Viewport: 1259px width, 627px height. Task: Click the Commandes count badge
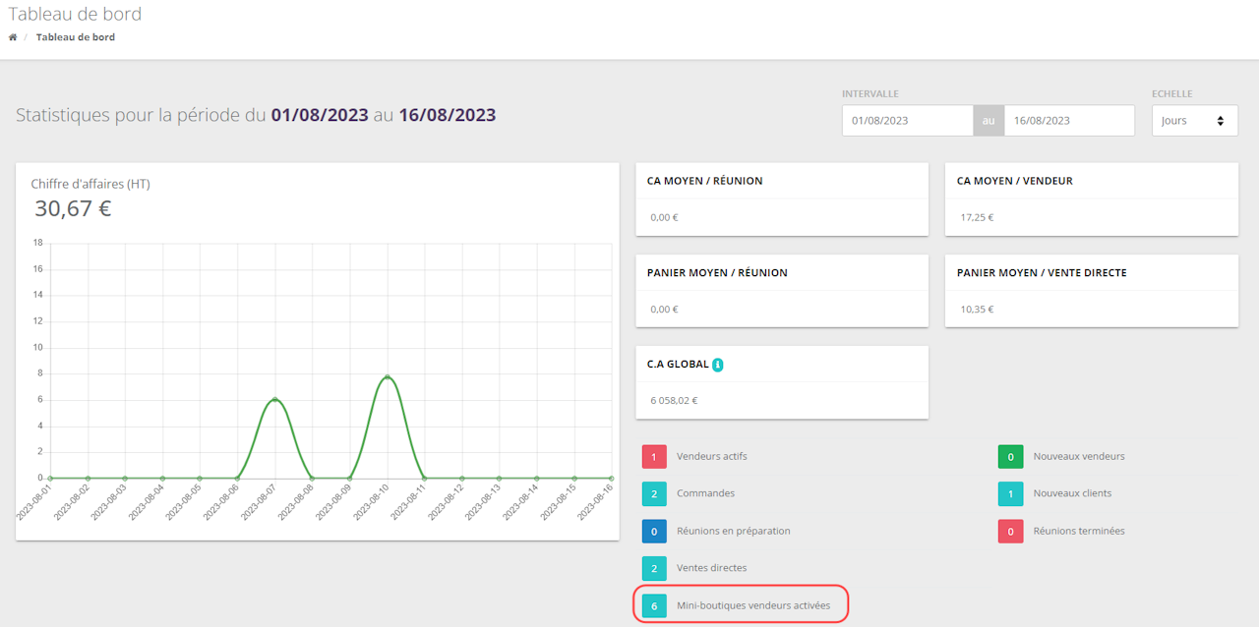(654, 493)
